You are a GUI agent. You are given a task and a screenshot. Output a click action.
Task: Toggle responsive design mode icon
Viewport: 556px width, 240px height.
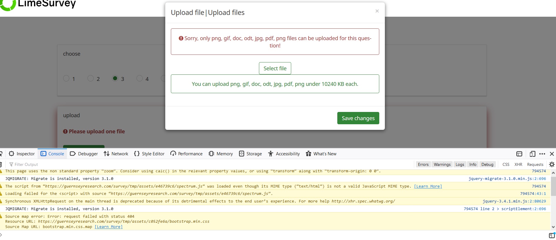[x=533, y=154]
